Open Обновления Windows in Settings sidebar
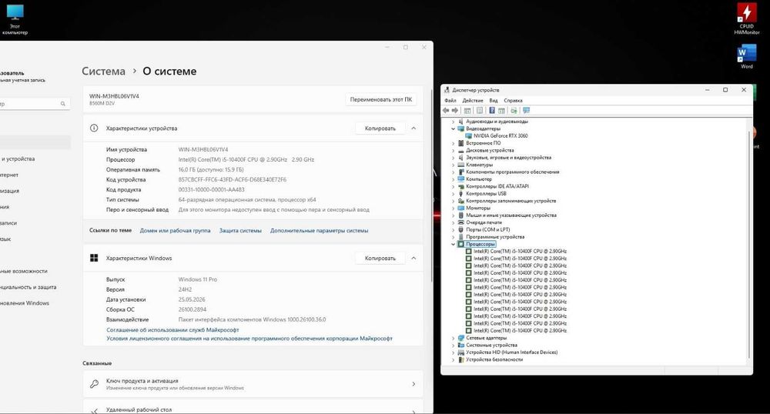This screenshot has height=414, width=770. [25, 303]
